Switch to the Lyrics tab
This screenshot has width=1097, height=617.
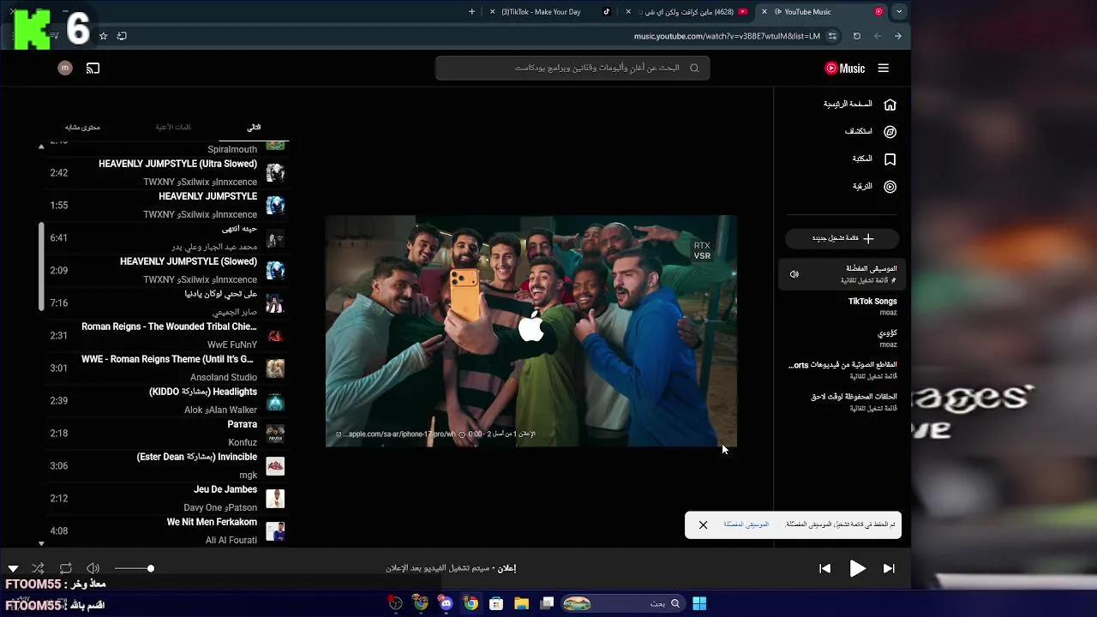173,127
